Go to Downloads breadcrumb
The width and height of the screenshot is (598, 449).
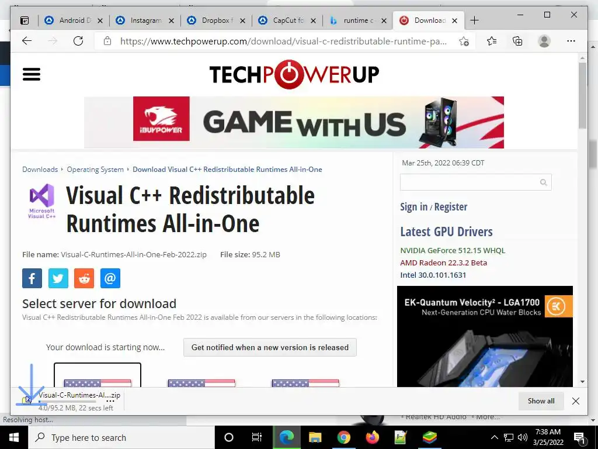pos(40,169)
